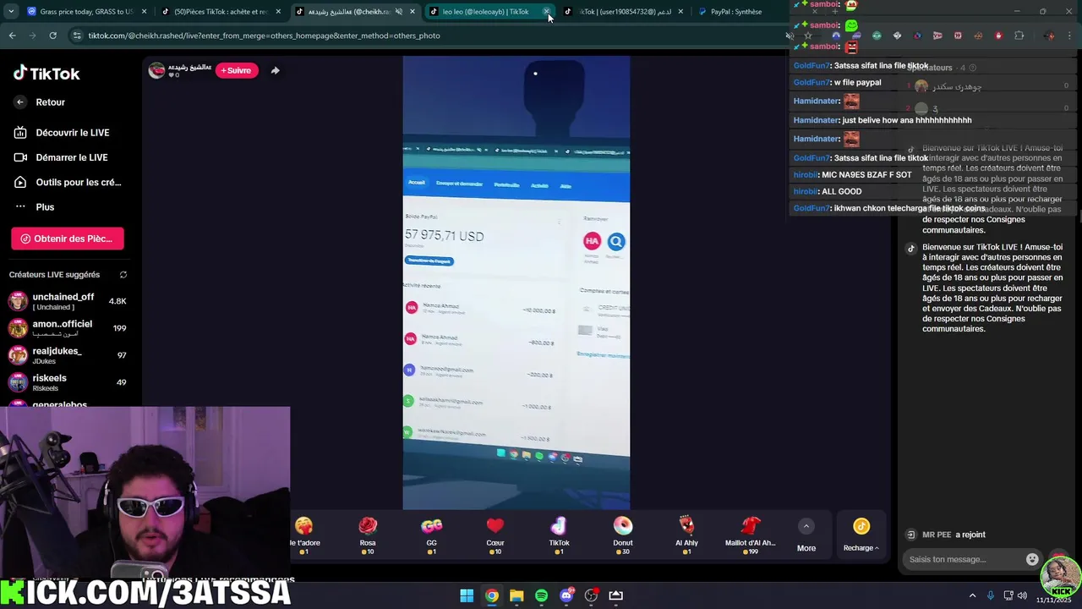Open realjdukes_ live creator
The width and height of the screenshot is (1082, 609).
tap(68, 355)
